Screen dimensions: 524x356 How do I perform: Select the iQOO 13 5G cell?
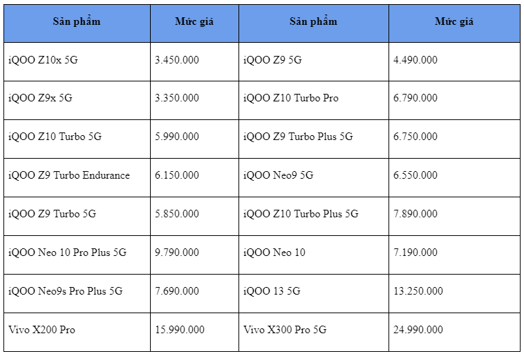click(x=272, y=291)
